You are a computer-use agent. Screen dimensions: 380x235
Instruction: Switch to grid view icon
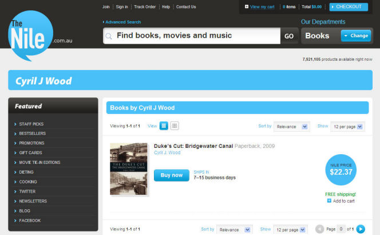175,126
